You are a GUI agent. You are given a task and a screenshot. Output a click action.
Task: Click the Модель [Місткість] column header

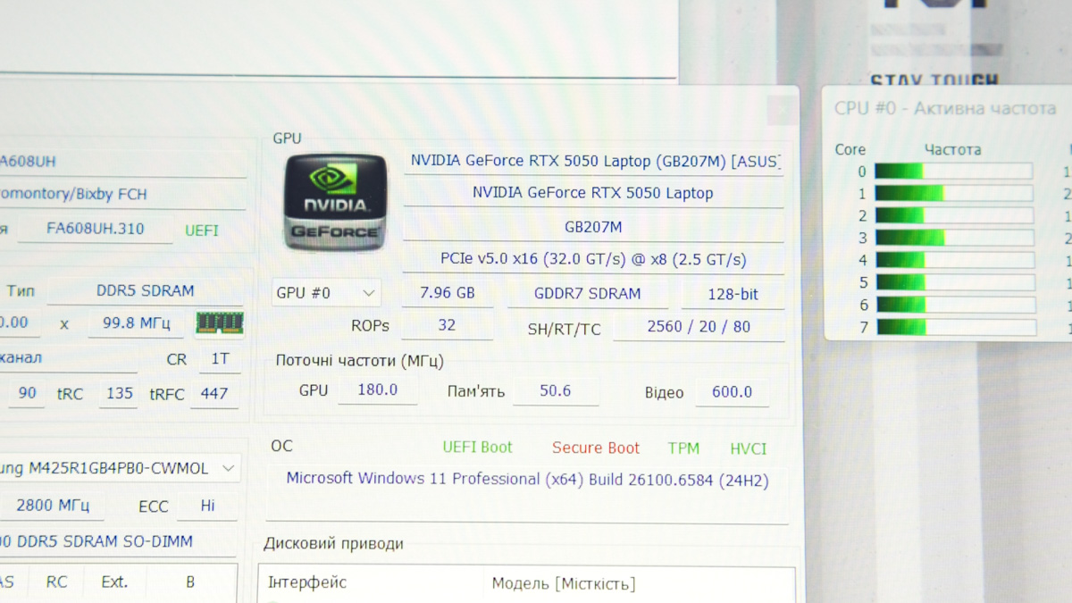(x=564, y=584)
